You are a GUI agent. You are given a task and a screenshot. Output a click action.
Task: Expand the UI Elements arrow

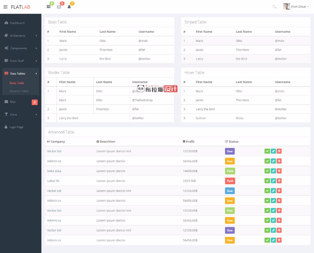tap(36, 36)
